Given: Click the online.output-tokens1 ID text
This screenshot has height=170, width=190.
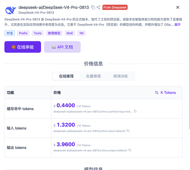Looking at the screenshot, I should point(90,150).
